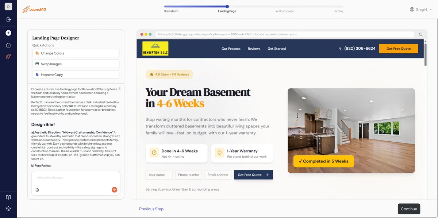The width and height of the screenshot is (438, 218).
Task: Open Reviews in the preview navigation
Action: (254, 48)
